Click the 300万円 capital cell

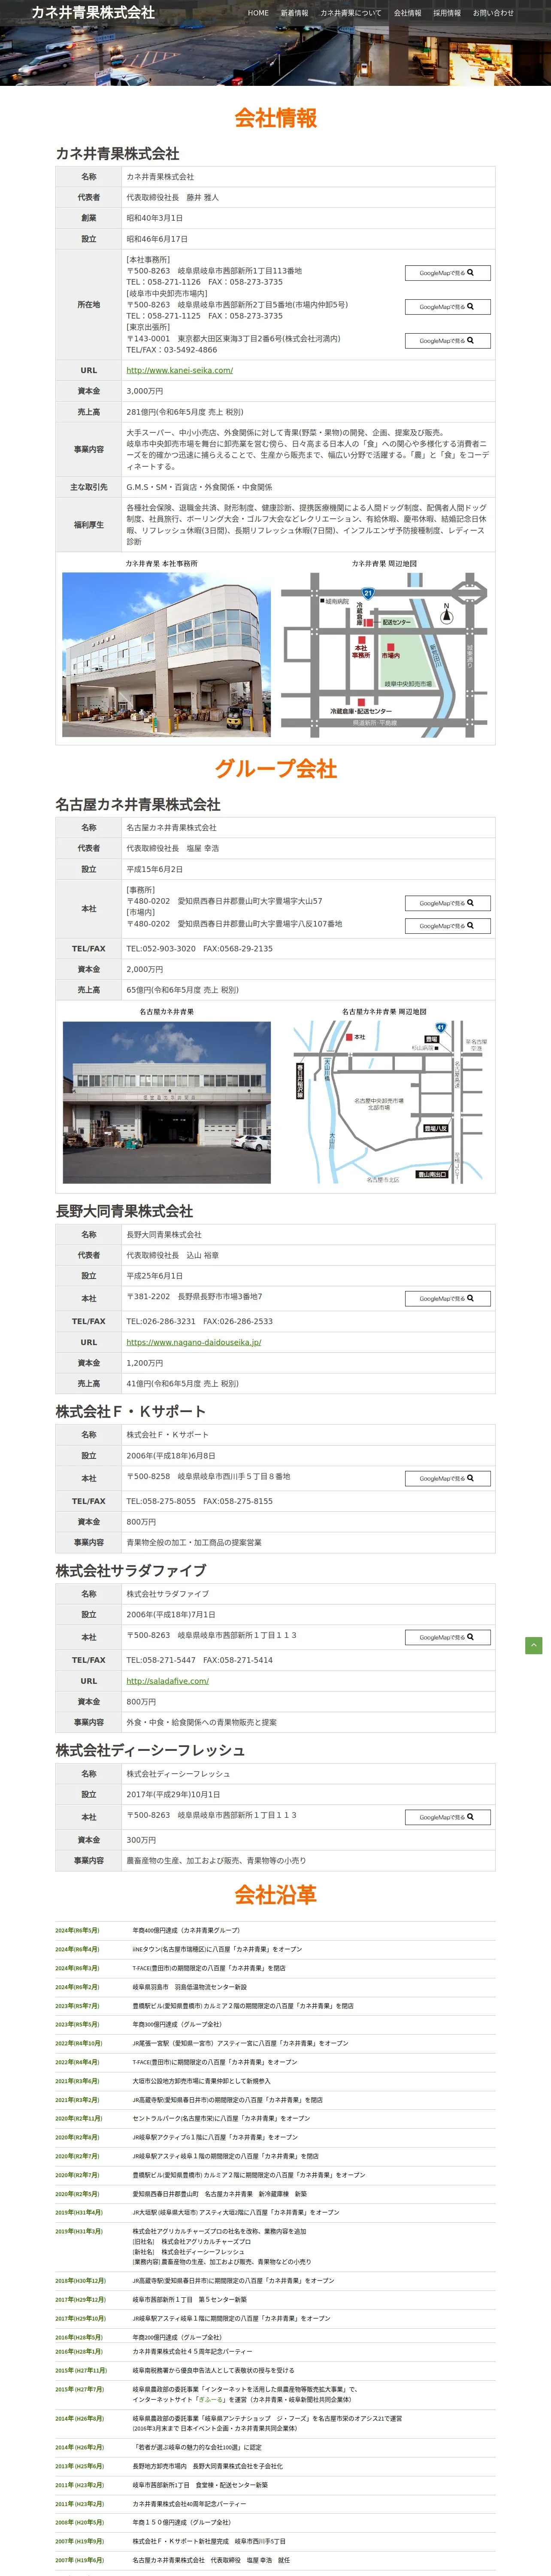(308, 1840)
